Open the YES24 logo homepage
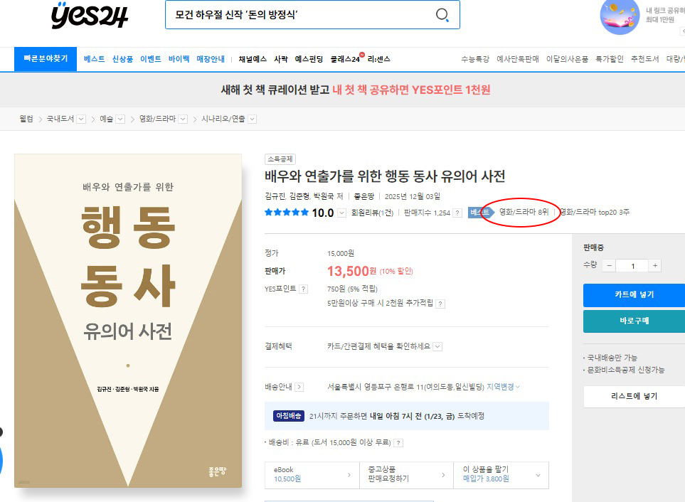The height and width of the screenshot is (502, 685). pos(90,15)
